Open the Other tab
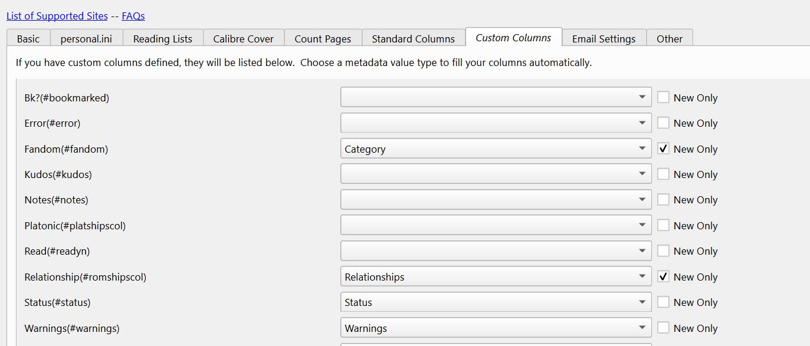Viewport: 810px width, 346px height. (x=670, y=39)
